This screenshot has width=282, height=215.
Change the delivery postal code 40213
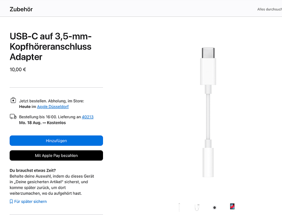(x=88, y=117)
